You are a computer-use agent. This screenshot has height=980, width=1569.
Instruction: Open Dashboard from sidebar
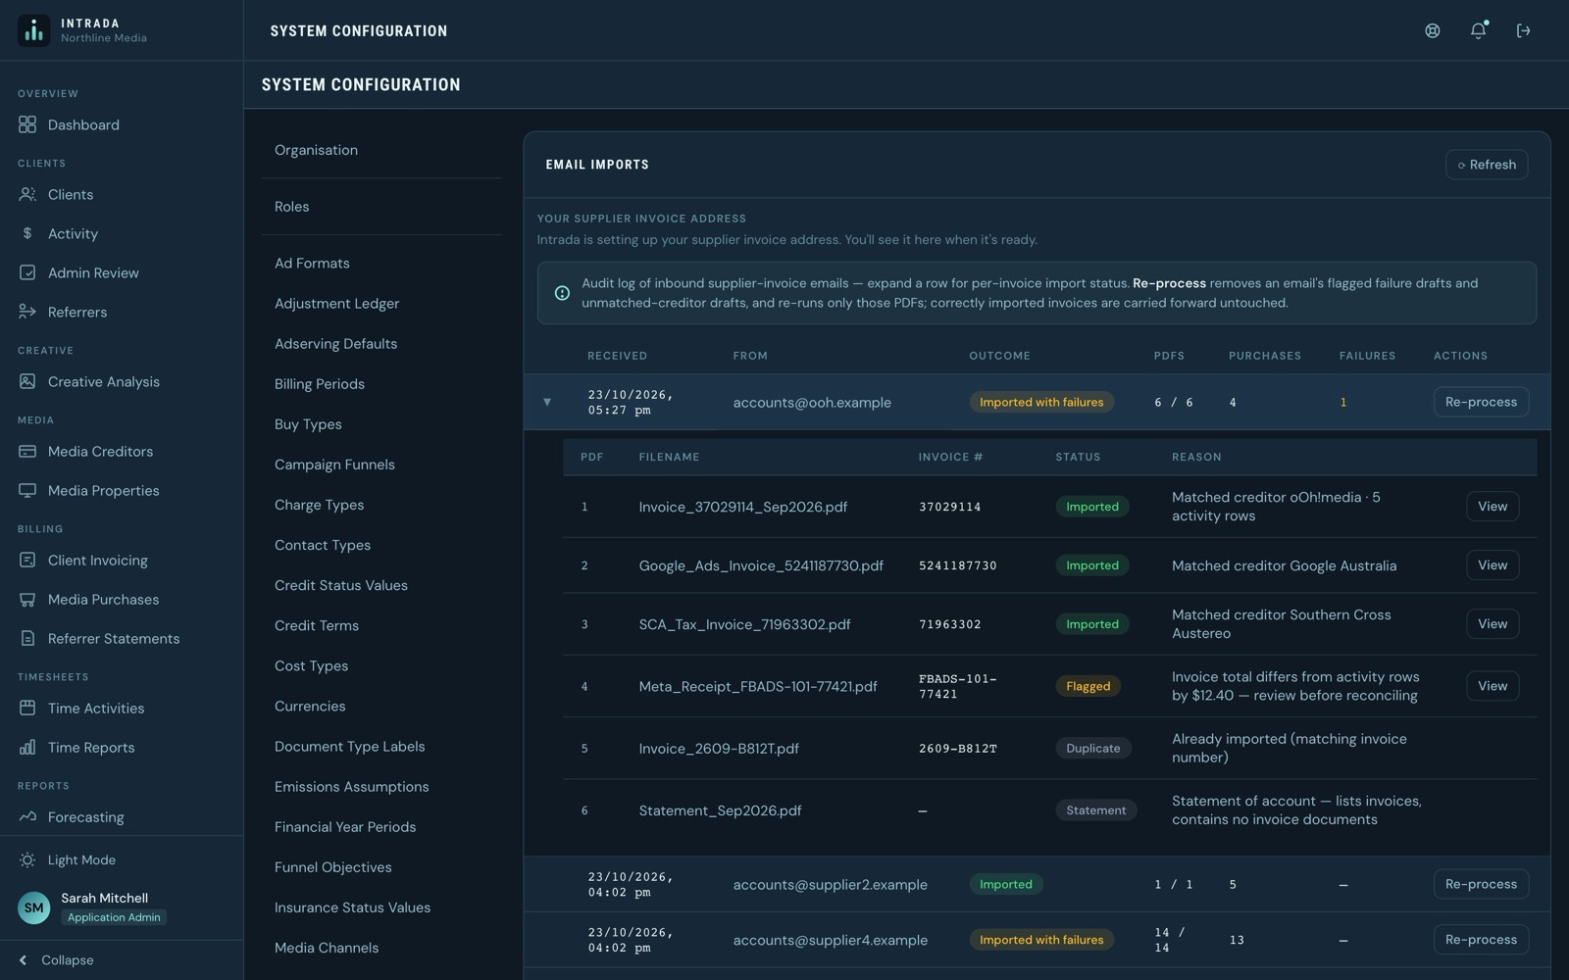[x=122, y=124]
